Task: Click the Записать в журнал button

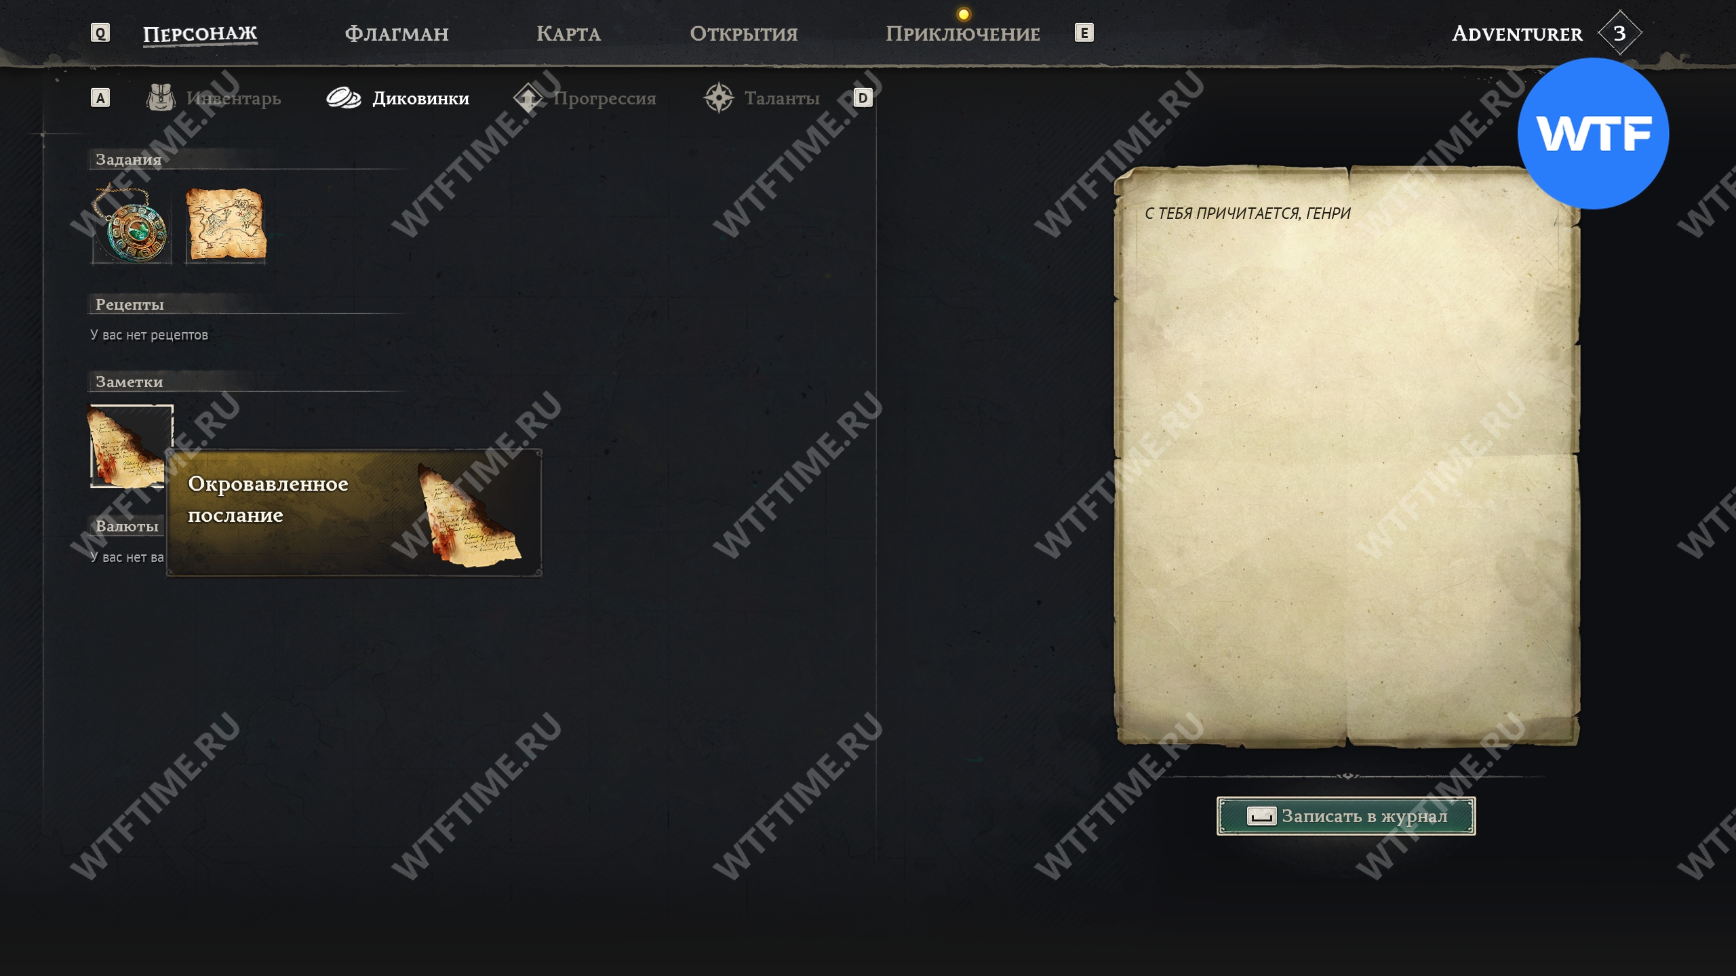Action: (1346, 816)
